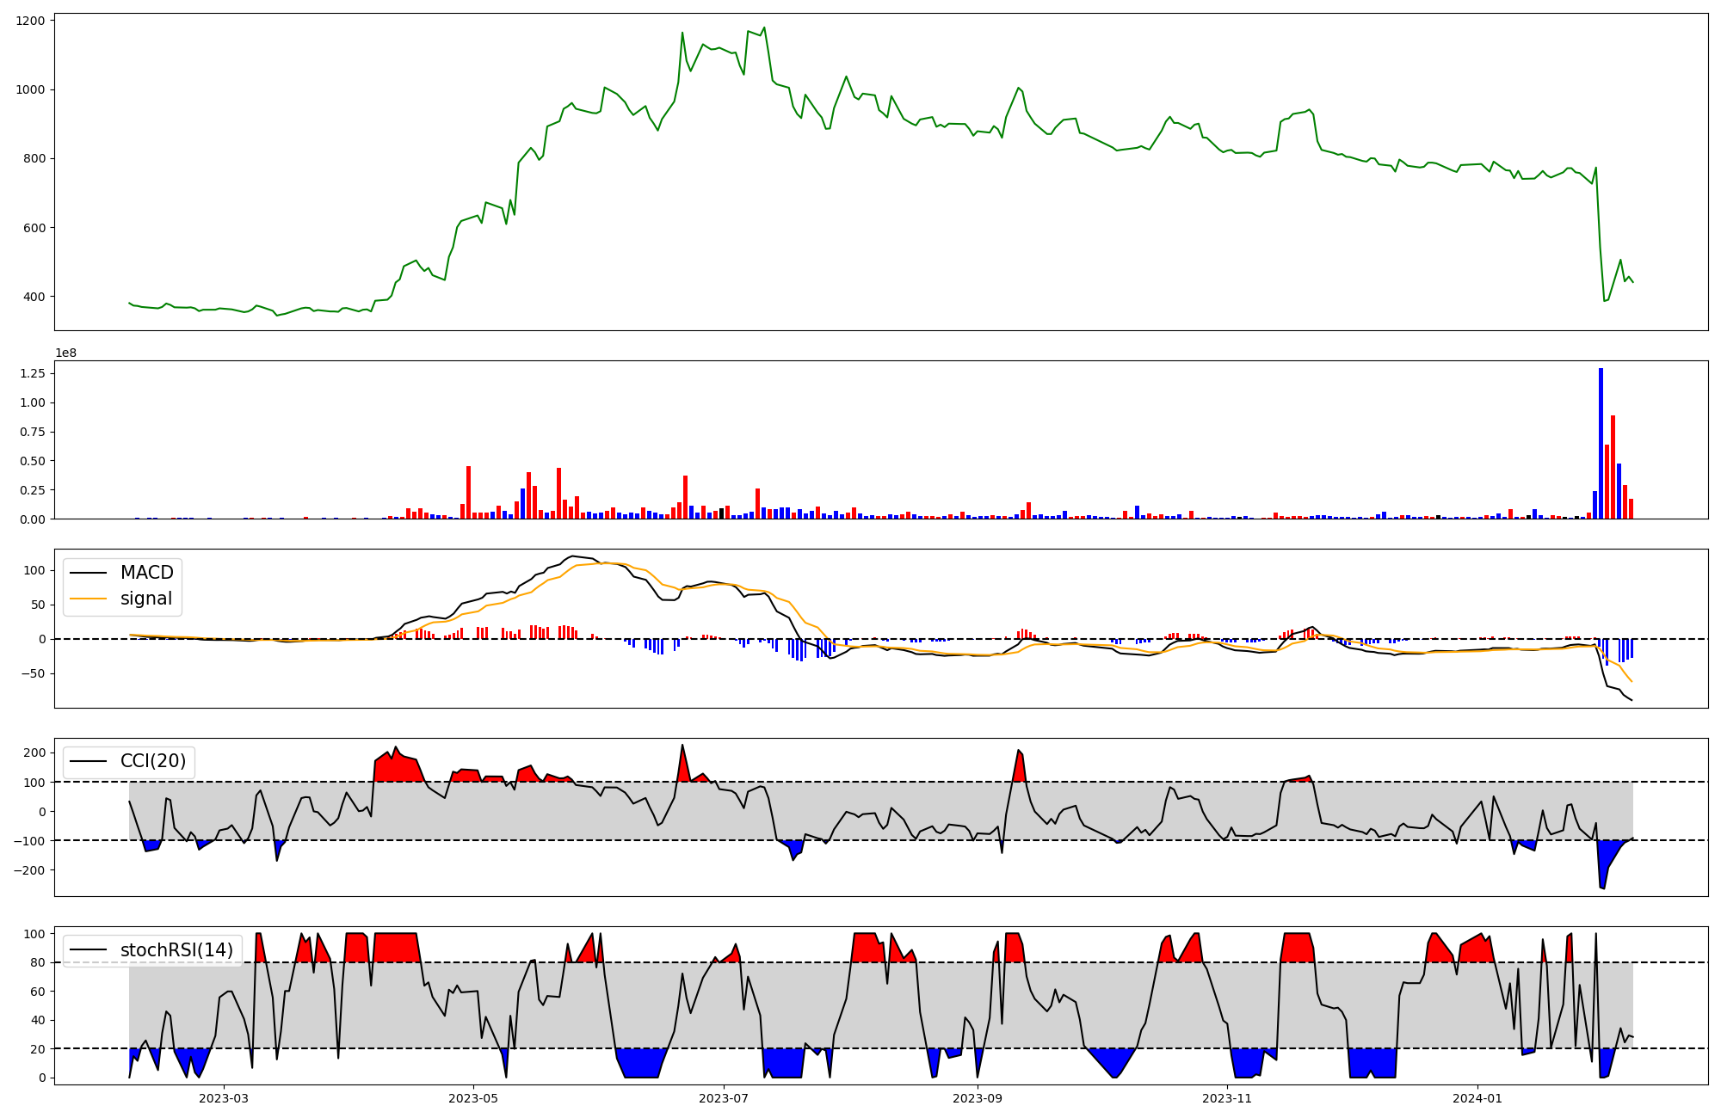Click the 1000 price axis label
The image size is (1721, 1118).
31,89
